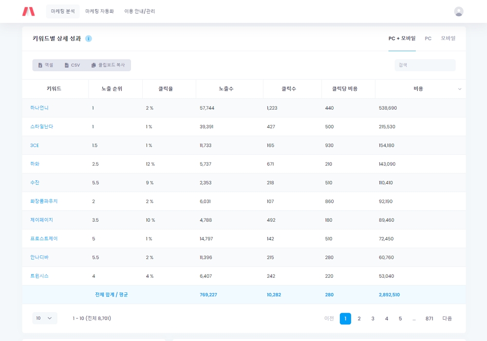Jump to last page 871
The image size is (487, 341).
[x=429, y=319]
